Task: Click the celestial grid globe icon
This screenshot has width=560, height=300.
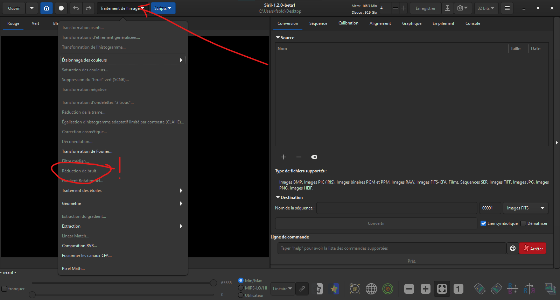Action: (371, 289)
